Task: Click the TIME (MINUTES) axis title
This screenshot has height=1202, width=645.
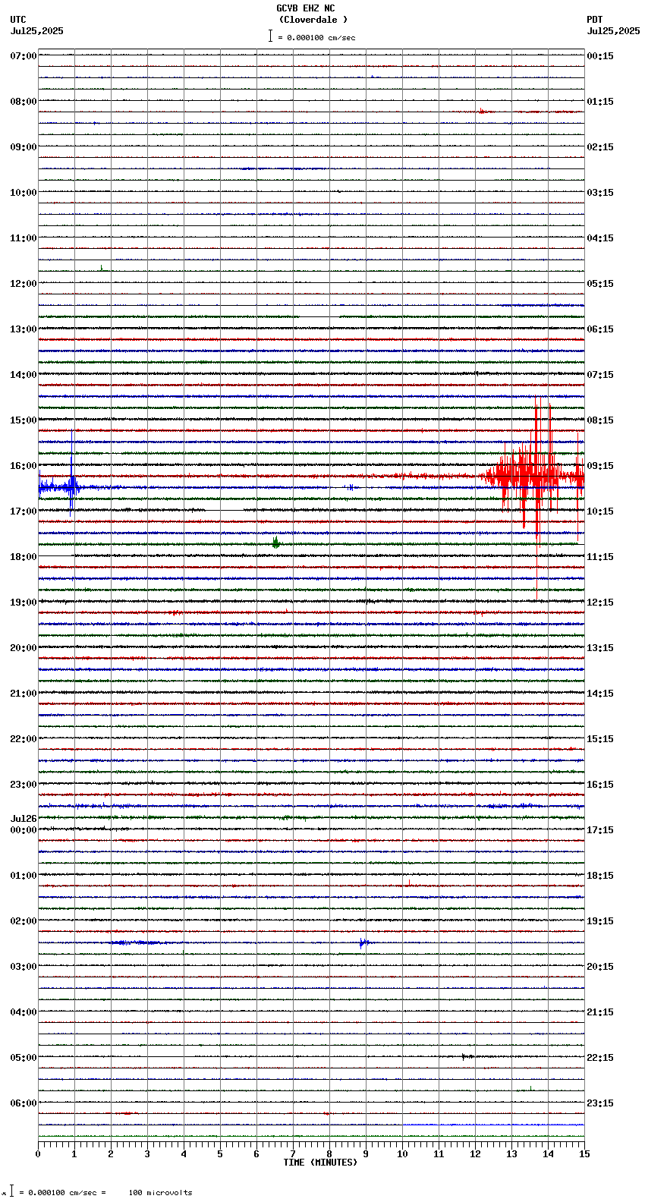Action: tap(320, 1163)
